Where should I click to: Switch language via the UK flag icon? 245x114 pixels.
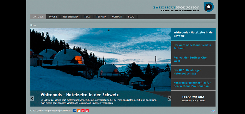(213, 111)
